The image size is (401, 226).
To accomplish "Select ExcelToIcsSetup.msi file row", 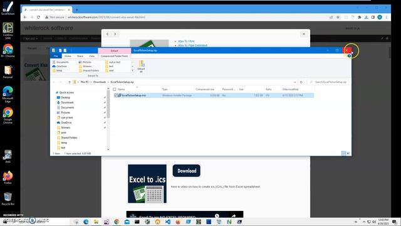I will click(214, 95).
